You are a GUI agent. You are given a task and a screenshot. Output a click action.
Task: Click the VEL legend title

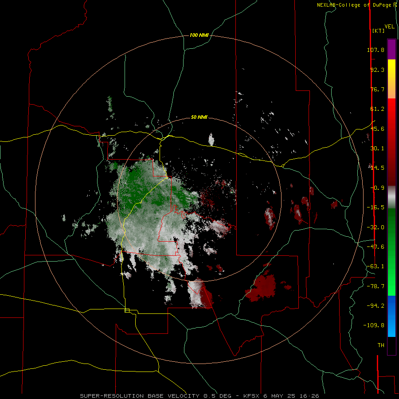[x=389, y=27]
